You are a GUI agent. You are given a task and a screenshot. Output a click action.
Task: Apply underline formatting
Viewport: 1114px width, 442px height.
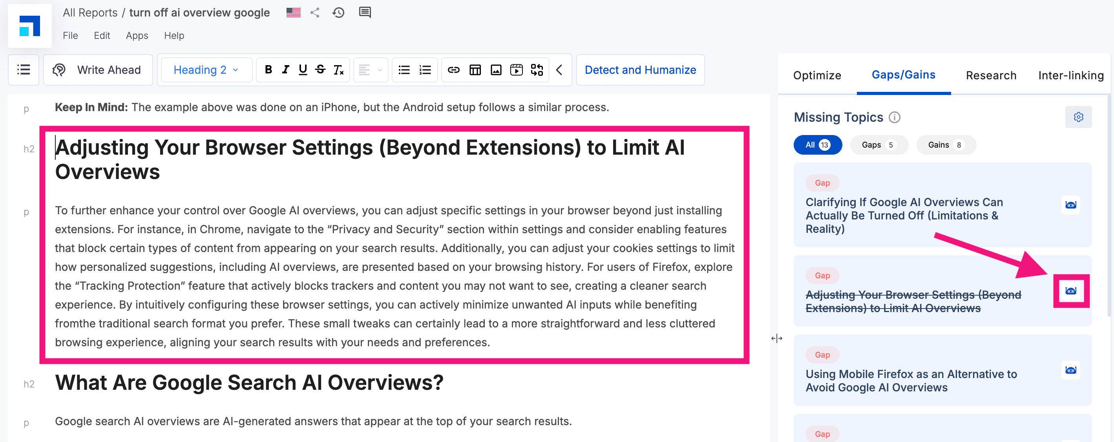click(303, 69)
